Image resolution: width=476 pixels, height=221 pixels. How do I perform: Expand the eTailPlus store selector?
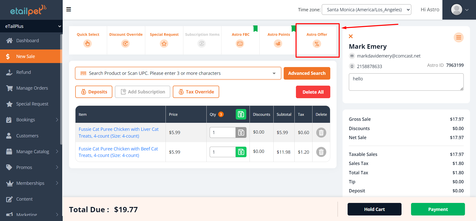point(31,26)
